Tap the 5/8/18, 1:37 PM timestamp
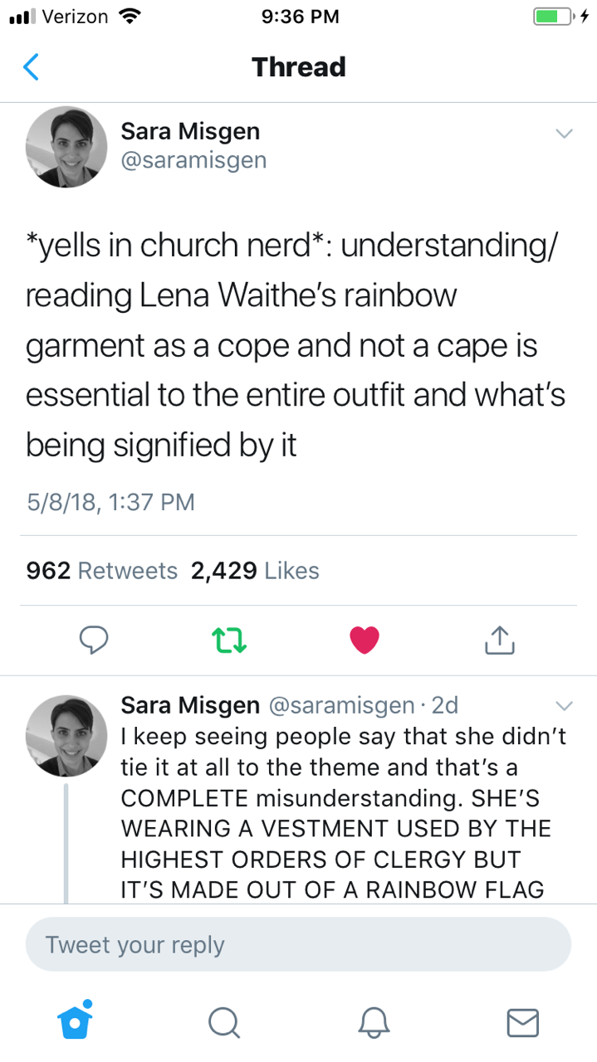Viewport: 597px width, 1062px height. 110,502
